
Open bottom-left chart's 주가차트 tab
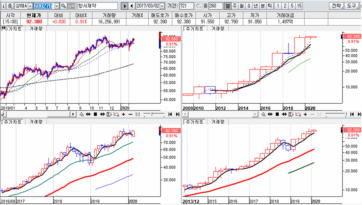[12, 122]
